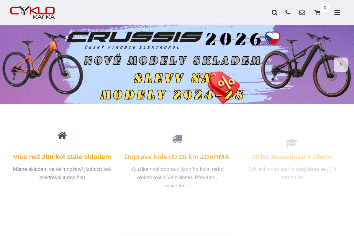Click the cart item count badge

(x=325, y=8)
